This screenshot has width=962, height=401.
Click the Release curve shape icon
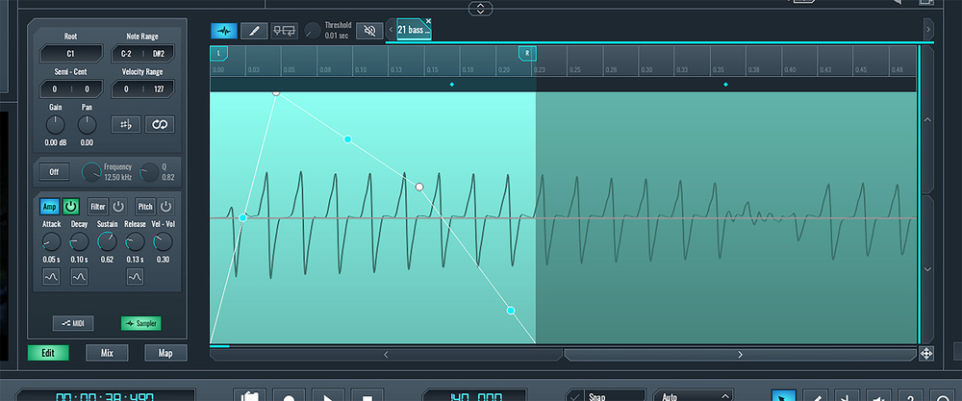pyautogui.click(x=135, y=277)
